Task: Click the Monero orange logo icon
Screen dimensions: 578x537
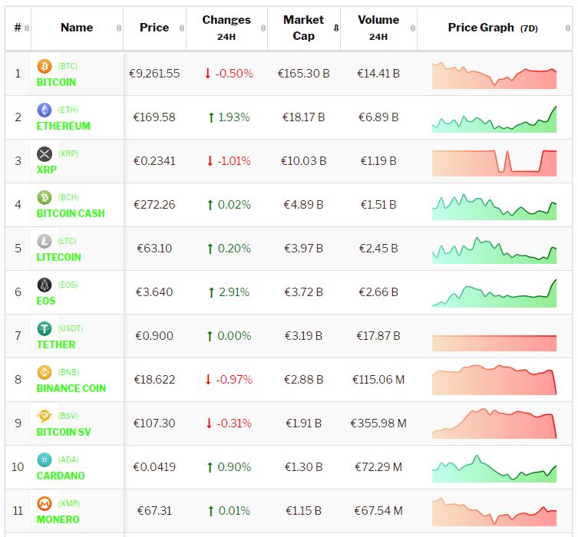Action: (x=45, y=504)
